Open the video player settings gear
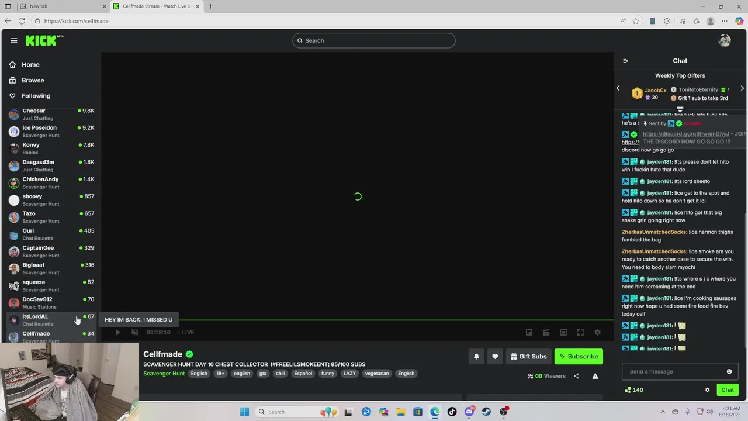 (597, 332)
